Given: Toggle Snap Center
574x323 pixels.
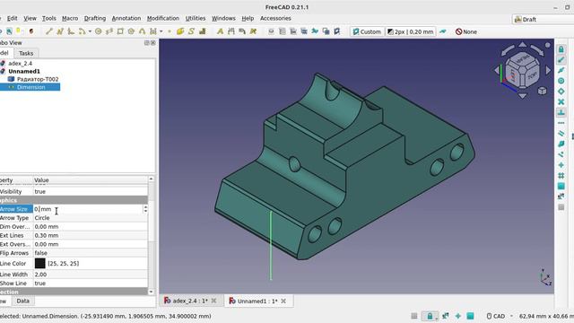Looking at the screenshot, I should click(561, 81).
